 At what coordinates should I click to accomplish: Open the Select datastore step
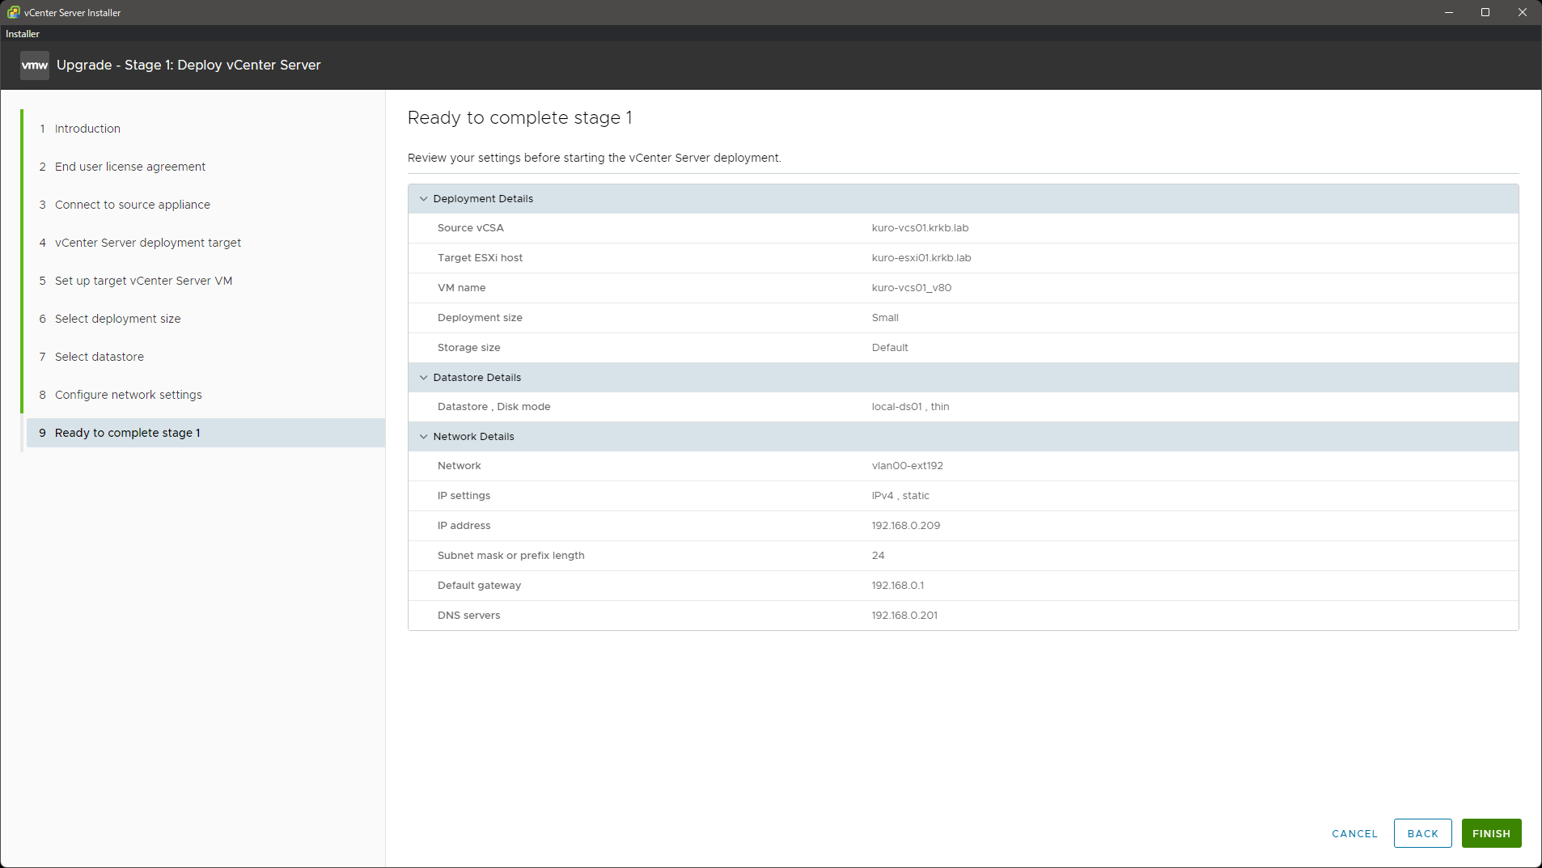coord(100,357)
